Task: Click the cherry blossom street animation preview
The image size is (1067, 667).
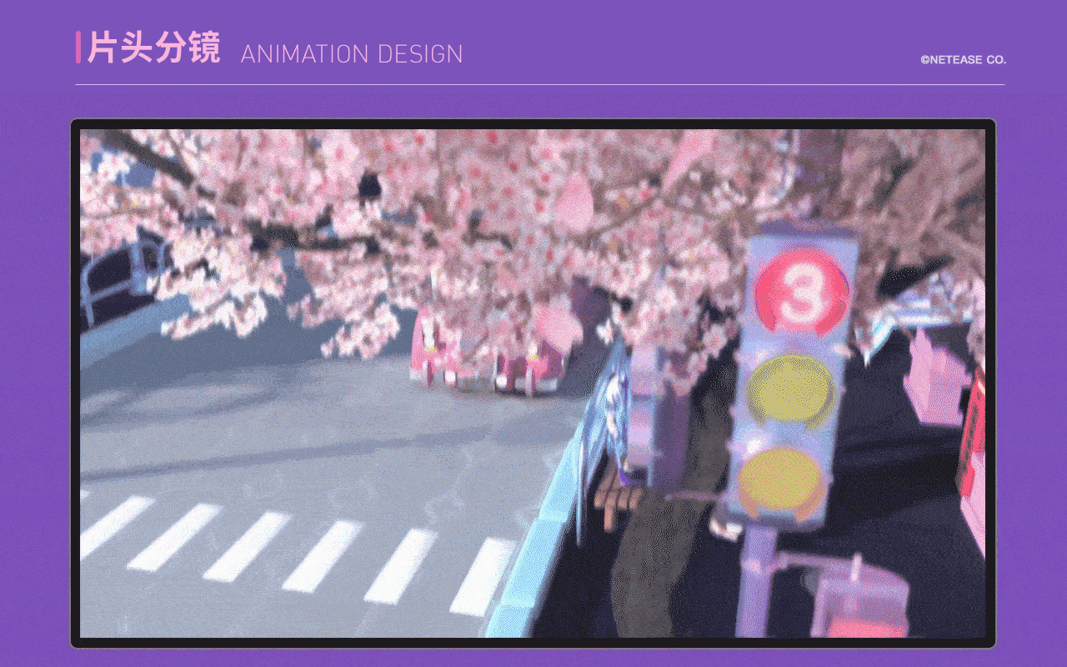Action: (533, 384)
